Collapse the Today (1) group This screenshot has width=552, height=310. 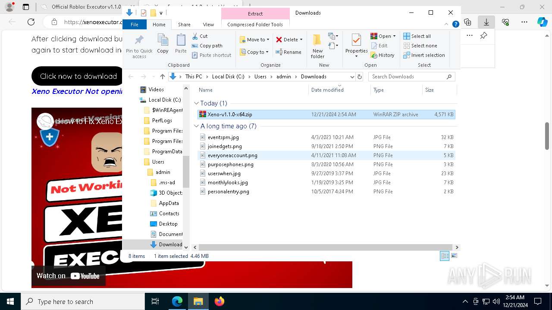pos(197,103)
